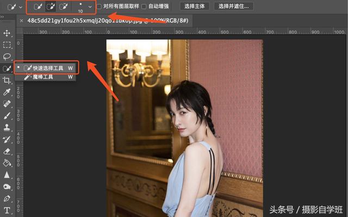Select the Move tool
348x217 pixels.
pos(7,33)
